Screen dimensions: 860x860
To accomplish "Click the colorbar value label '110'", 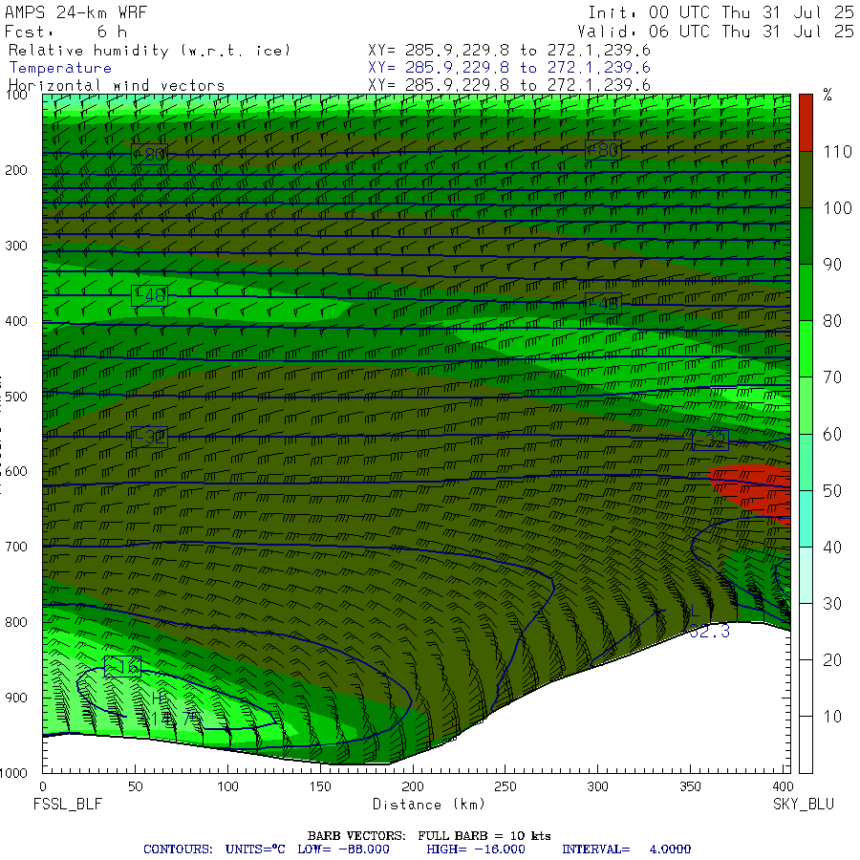I will click(x=837, y=152).
